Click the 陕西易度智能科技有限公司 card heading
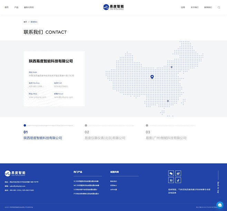This screenshot has height=211, width=227. [51, 61]
